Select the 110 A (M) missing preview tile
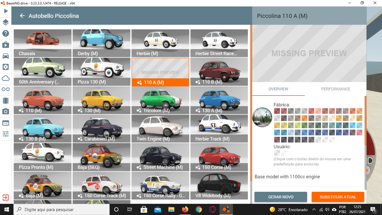This screenshot has height=215, width=382. pos(160,72)
